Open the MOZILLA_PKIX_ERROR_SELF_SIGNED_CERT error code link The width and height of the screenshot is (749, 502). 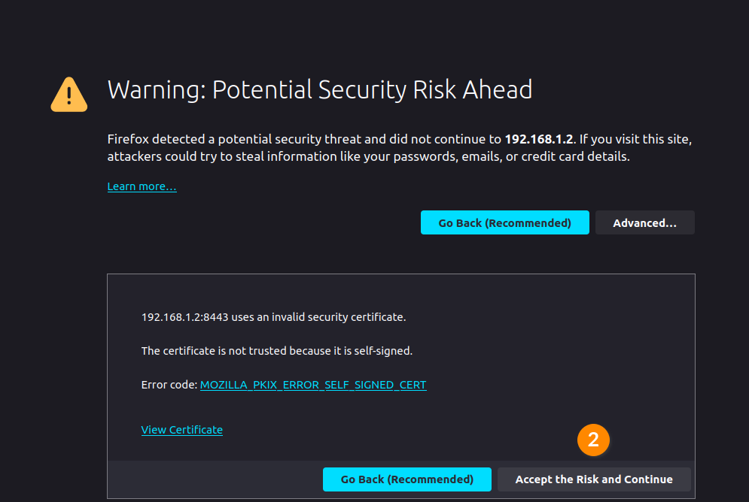313,385
